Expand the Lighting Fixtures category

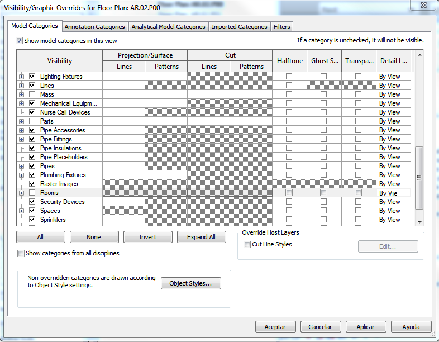pyautogui.click(x=22, y=77)
